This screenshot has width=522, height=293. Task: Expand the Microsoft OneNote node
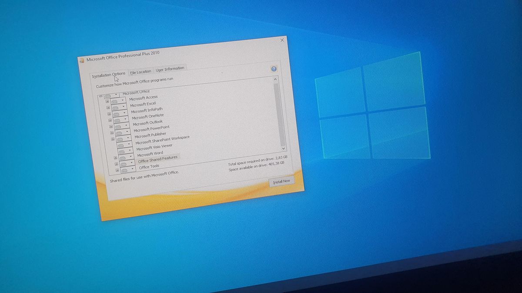pos(110,120)
